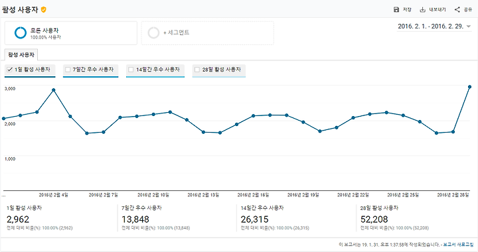The height and width of the screenshot is (252, 478).
Task: Click the + 세그먼트 add segment box
Action: click(x=207, y=33)
